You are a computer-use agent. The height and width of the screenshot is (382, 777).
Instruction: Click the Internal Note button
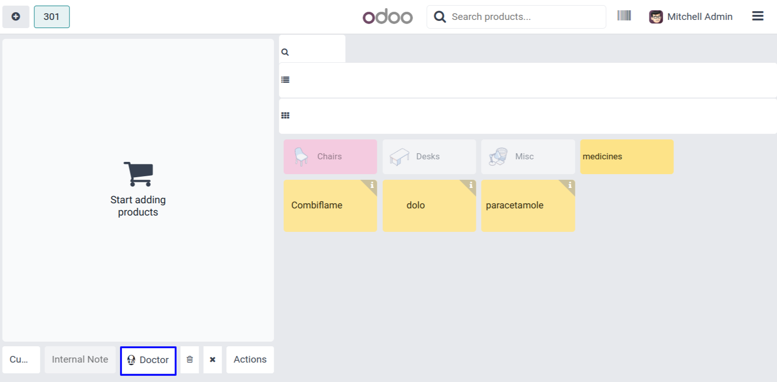80,360
